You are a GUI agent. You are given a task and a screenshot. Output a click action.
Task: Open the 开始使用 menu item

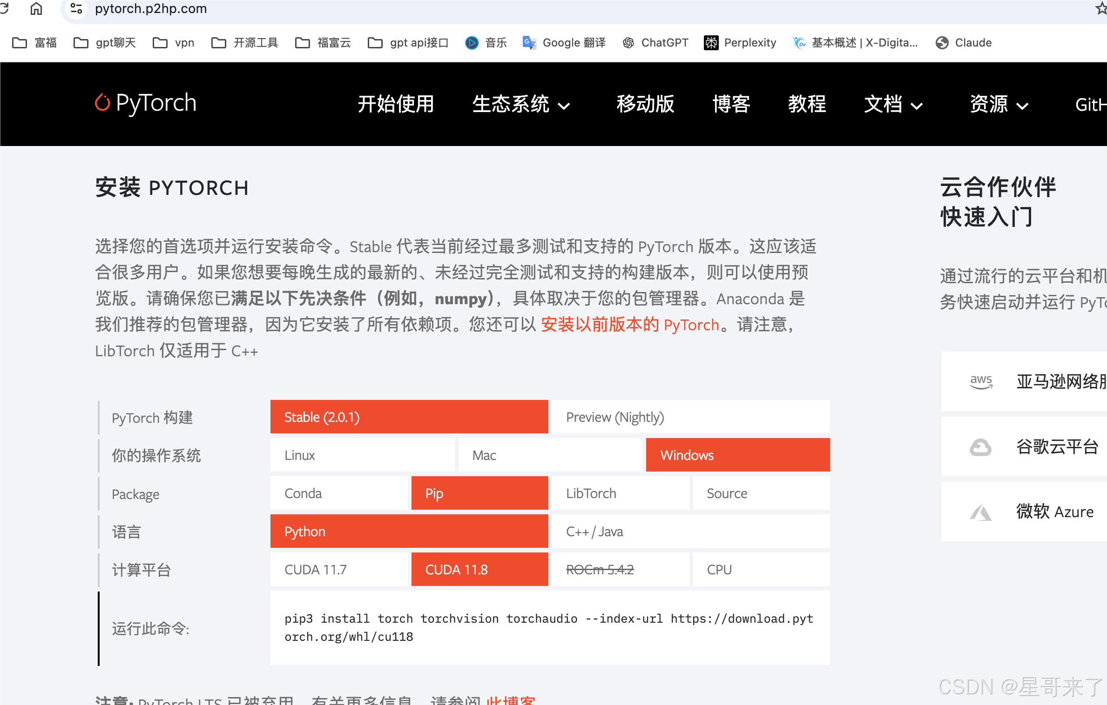click(396, 104)
